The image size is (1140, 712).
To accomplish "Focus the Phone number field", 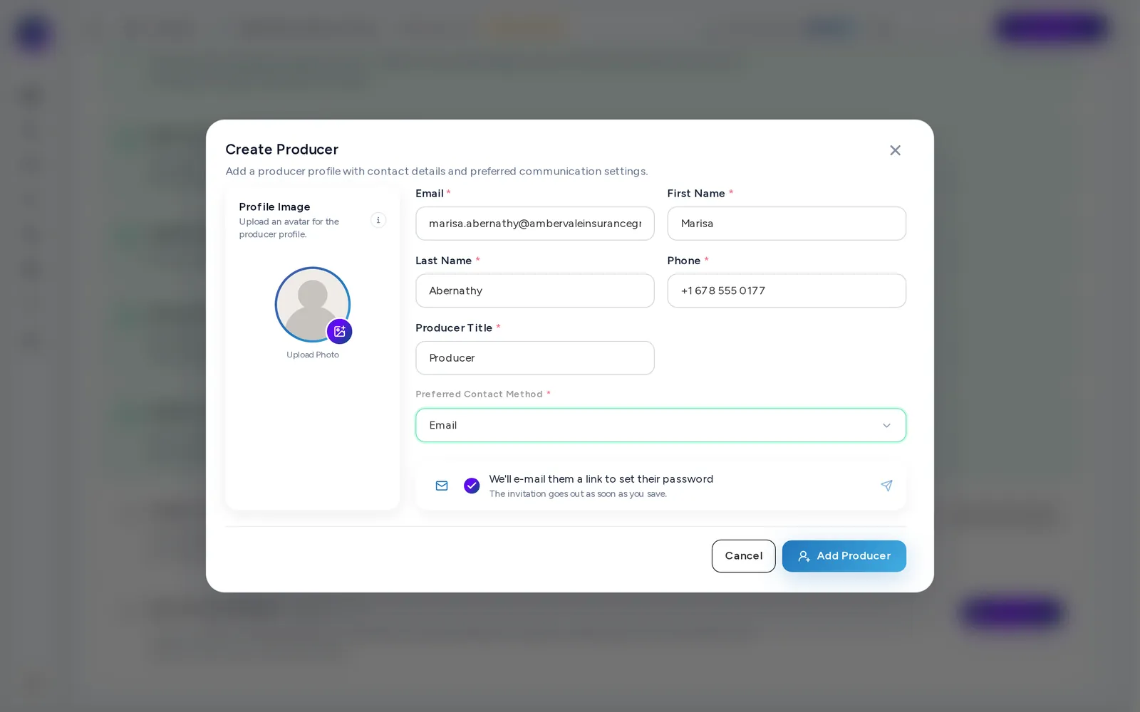I will pyautogui.click(x=787, y=290).
